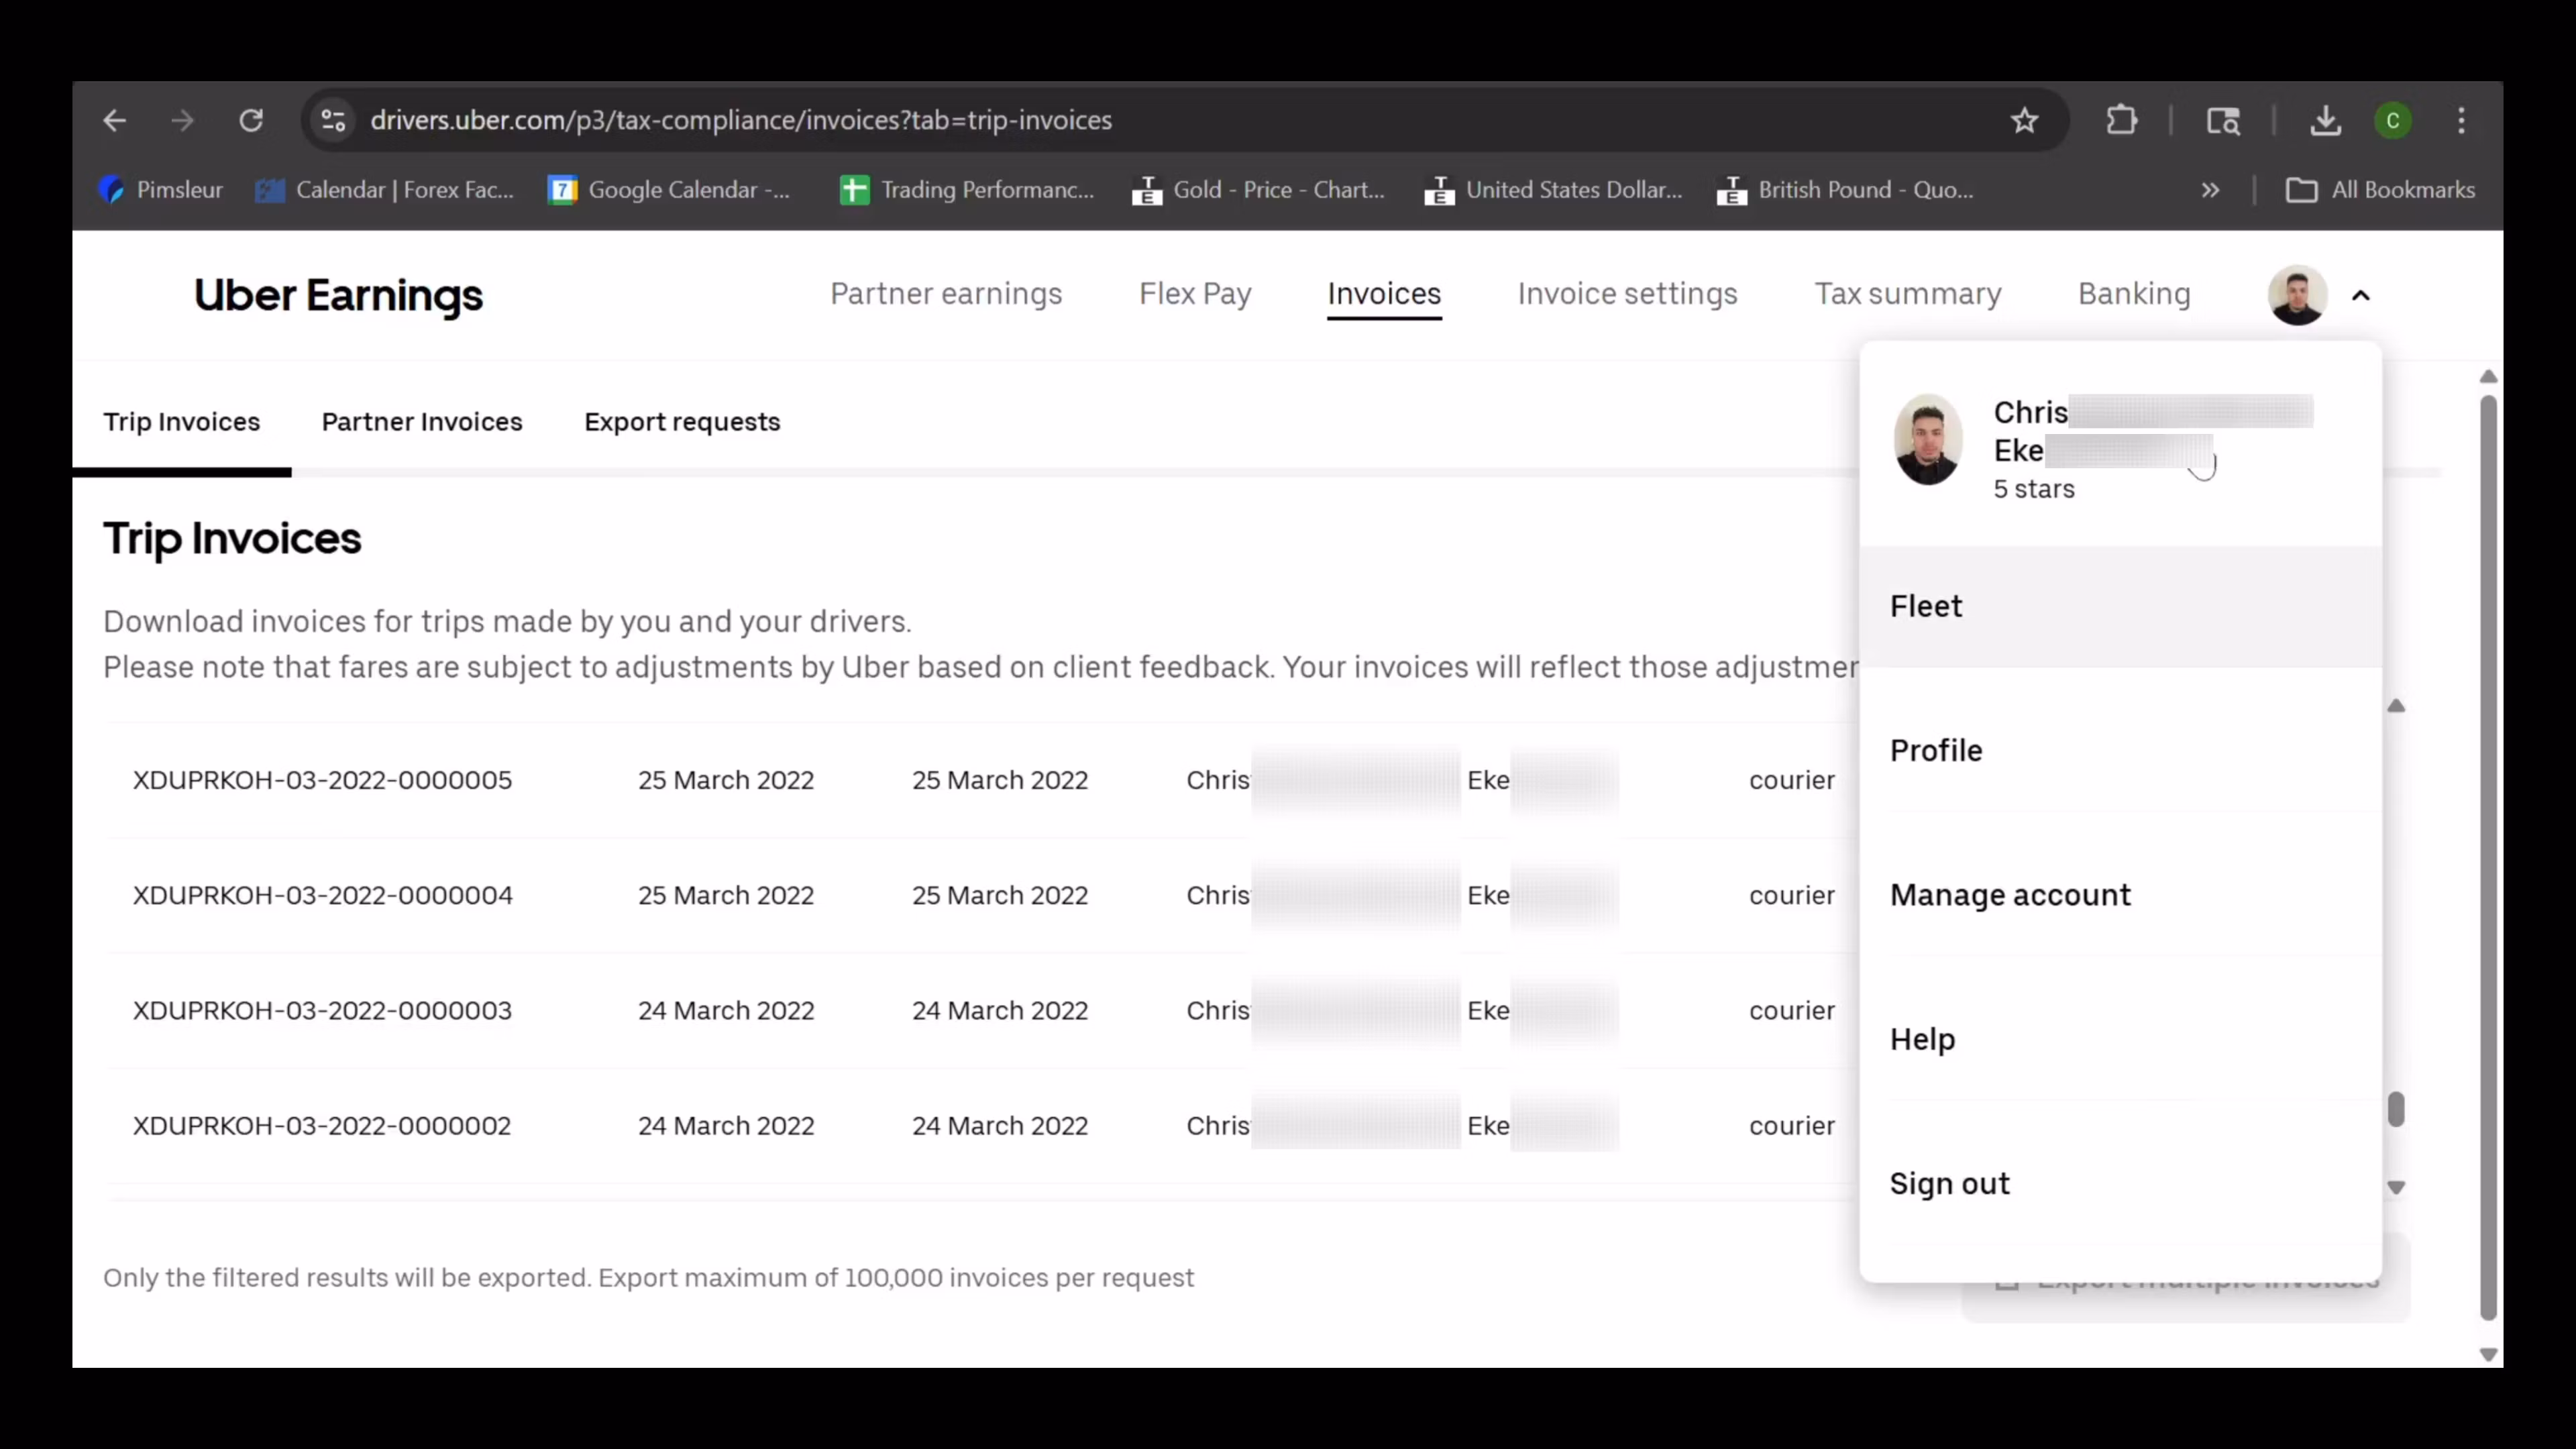Choose Profile in the account menu

[x=2120, y=751]
